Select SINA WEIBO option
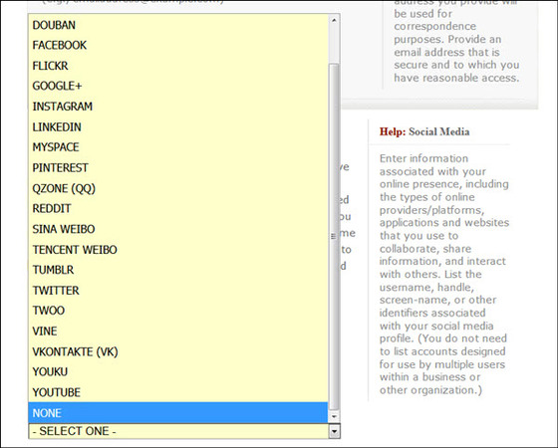558x448 pixels. (x=178, y=229)
